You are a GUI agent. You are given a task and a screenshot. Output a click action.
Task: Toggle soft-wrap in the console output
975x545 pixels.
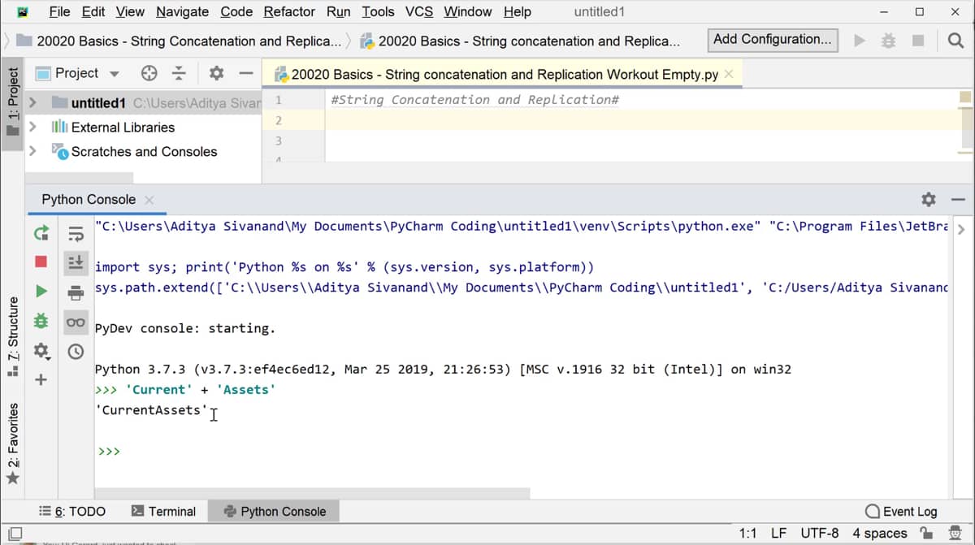click(x=76, y=234)
